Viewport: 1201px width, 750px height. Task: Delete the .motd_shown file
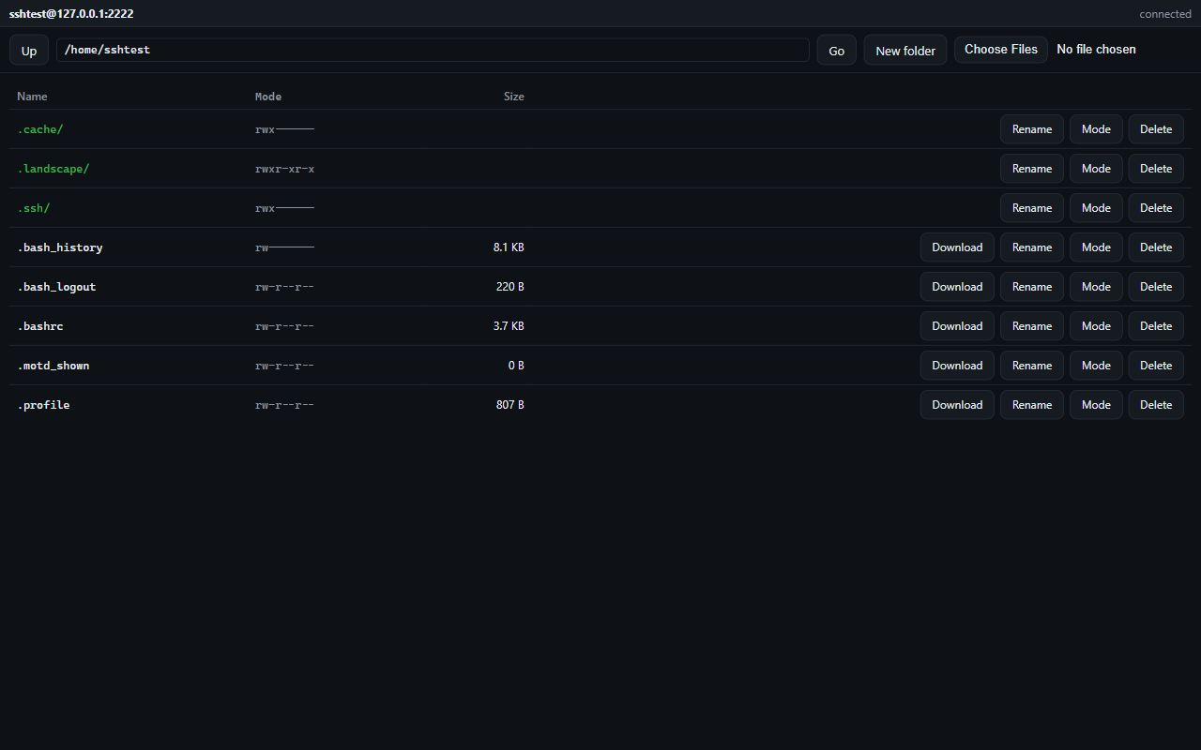(1156, 366)
